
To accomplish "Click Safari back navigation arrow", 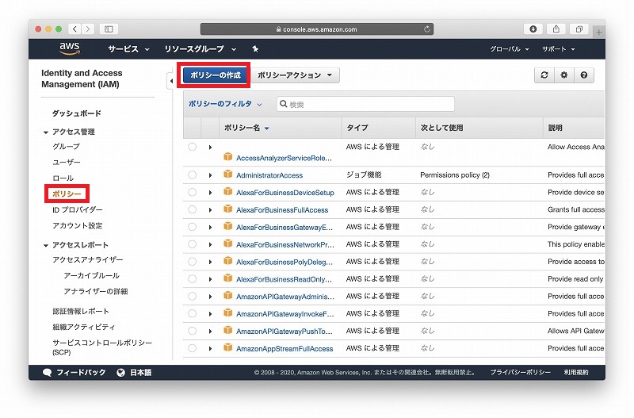I will (x=74, y=29).
